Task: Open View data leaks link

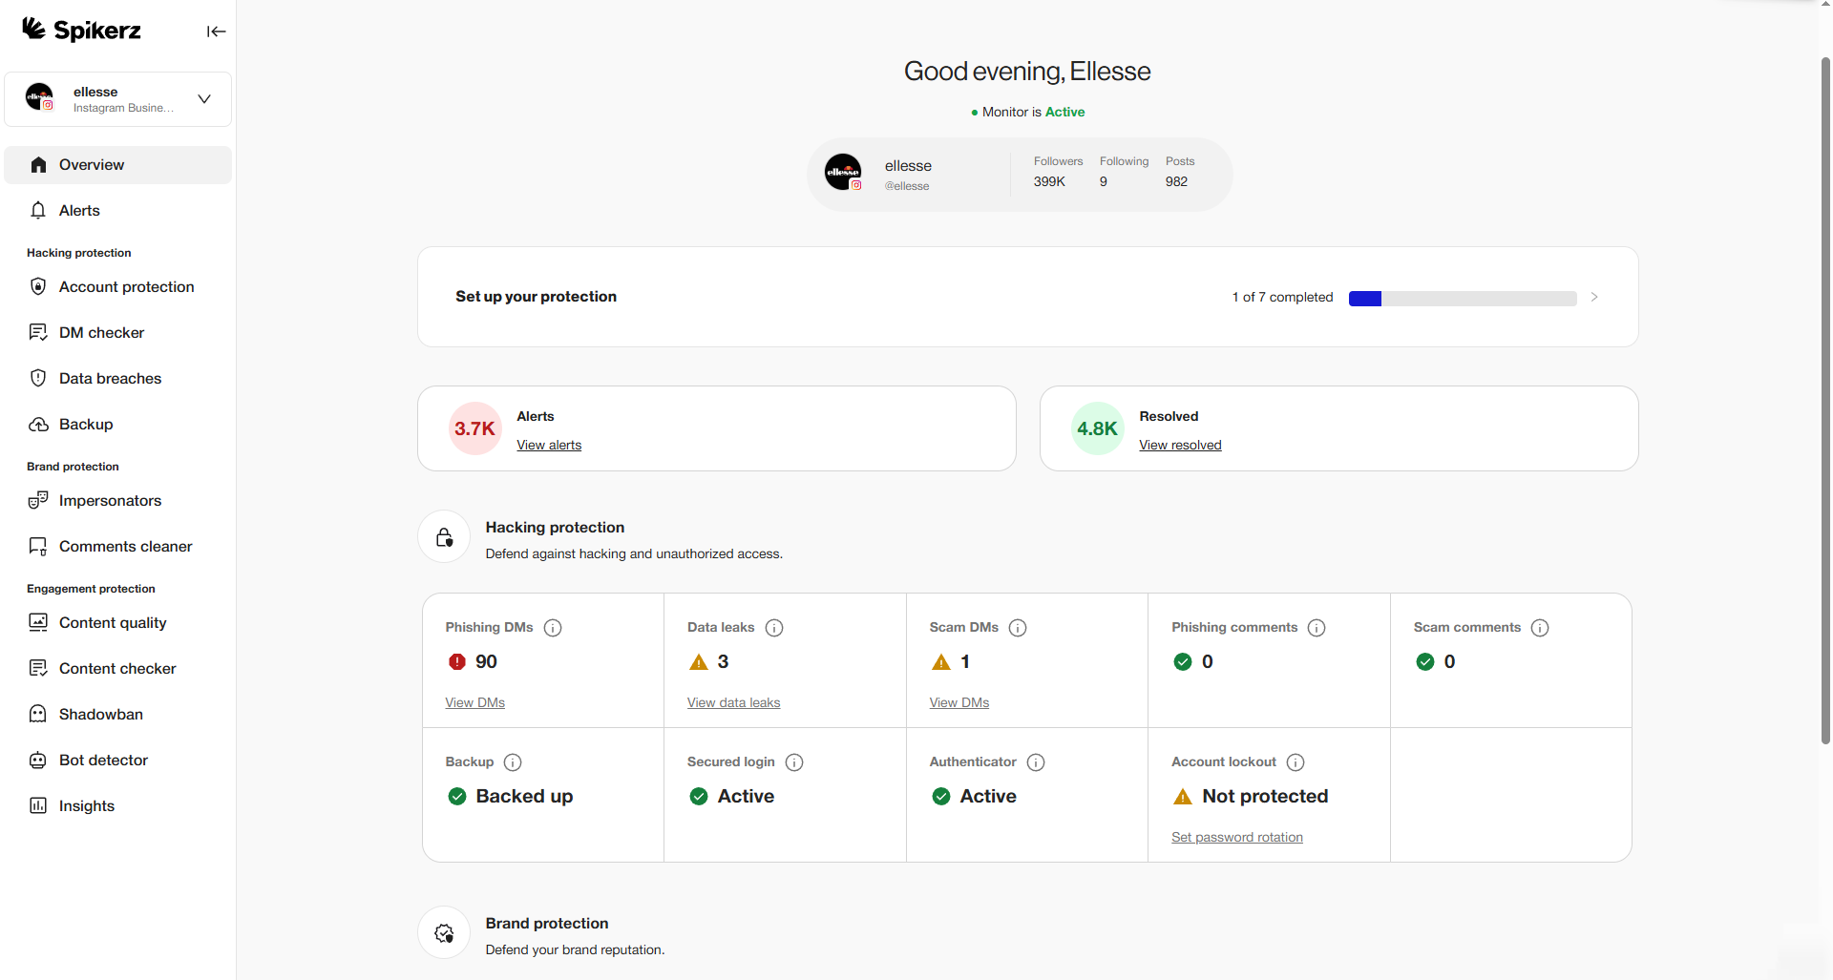Action: 733,703
